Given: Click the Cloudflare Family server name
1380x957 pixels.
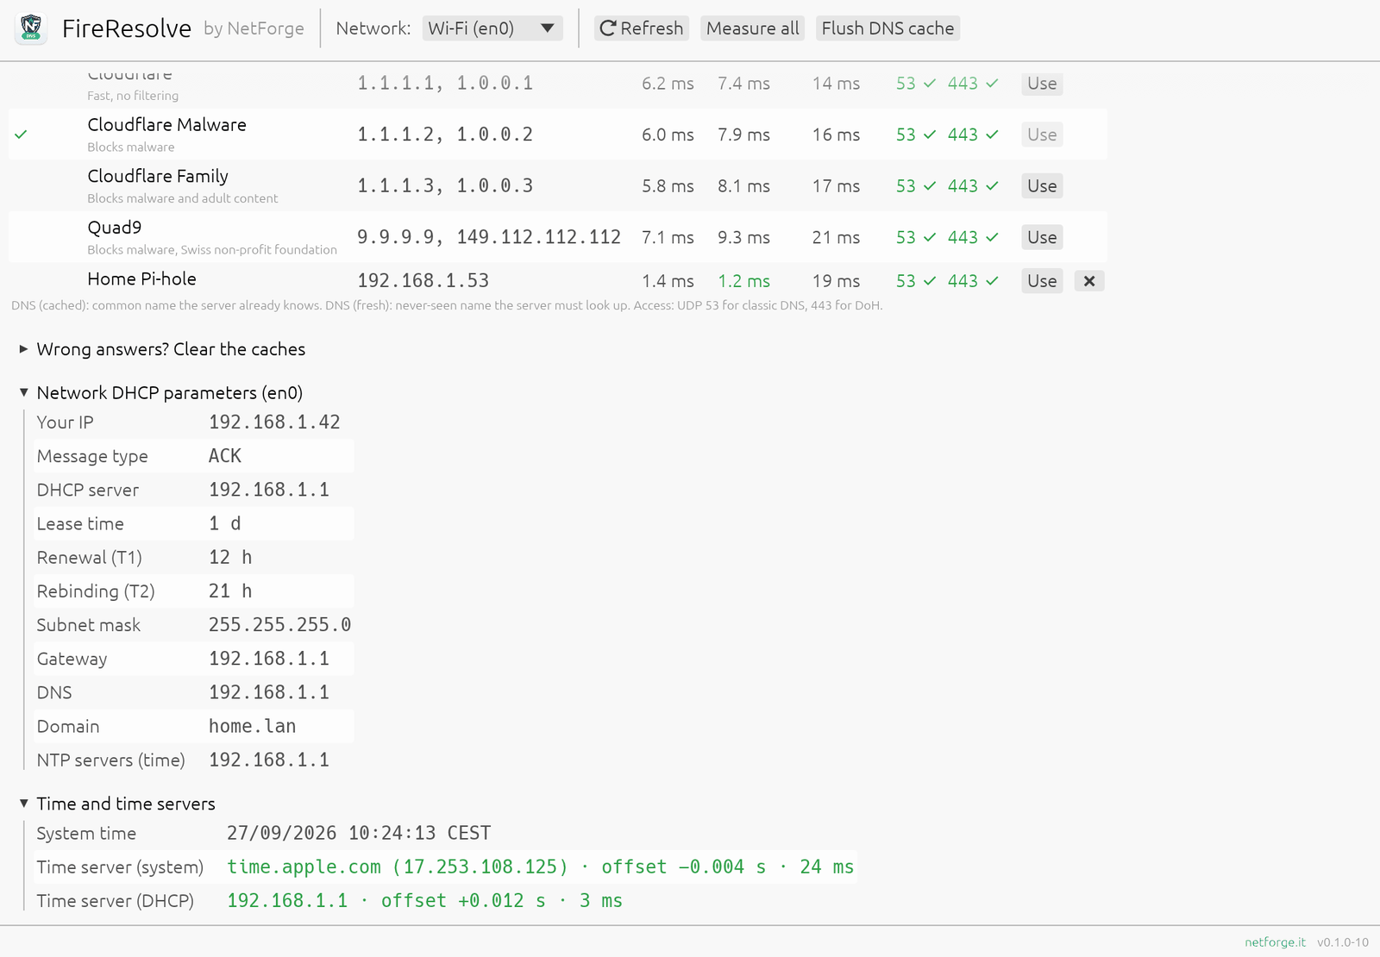Looking at the screenshot, I should pyautogui.click(x=158, y=176).
